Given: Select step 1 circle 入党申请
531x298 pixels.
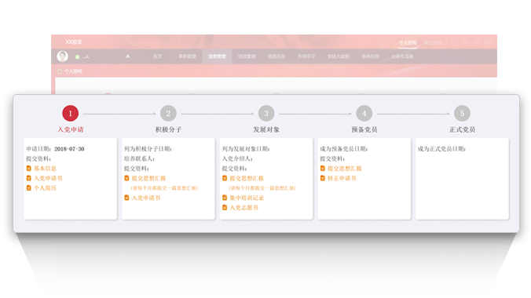Looking at the screenshot, I should coord(71,113).
